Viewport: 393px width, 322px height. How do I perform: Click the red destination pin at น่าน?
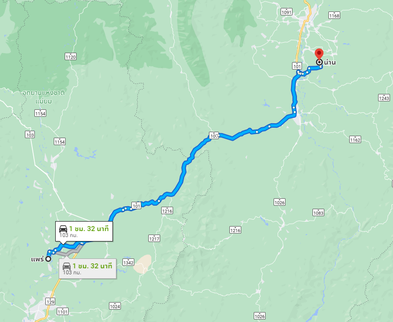[319, 54]
